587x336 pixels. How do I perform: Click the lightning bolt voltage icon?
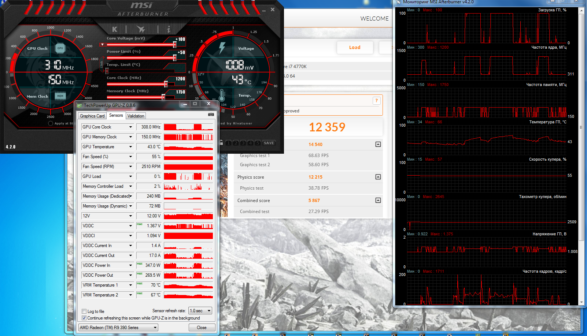222,48
